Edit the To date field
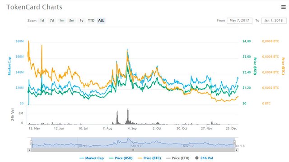Image resolution: width=289 pixels, height=162 pixels. 274,21
